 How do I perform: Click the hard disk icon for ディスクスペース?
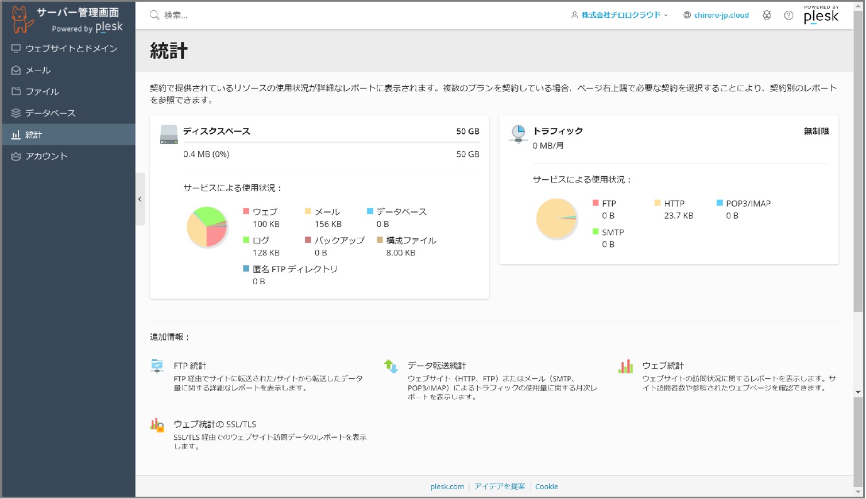(x=169, y=134)
